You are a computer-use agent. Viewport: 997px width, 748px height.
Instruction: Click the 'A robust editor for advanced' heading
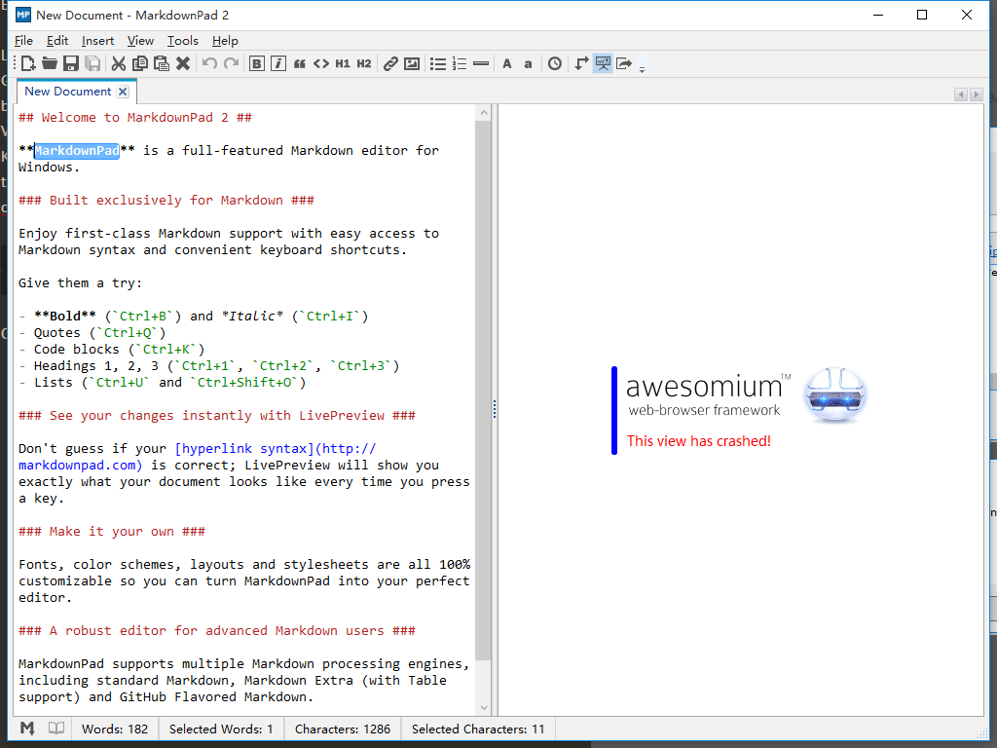coord(217,630)
